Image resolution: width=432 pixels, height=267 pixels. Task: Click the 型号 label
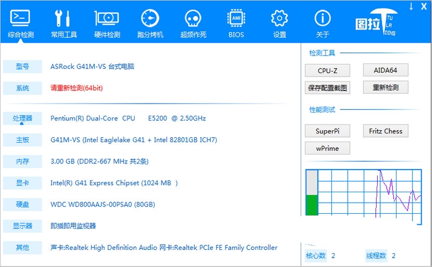coord(22,66)
